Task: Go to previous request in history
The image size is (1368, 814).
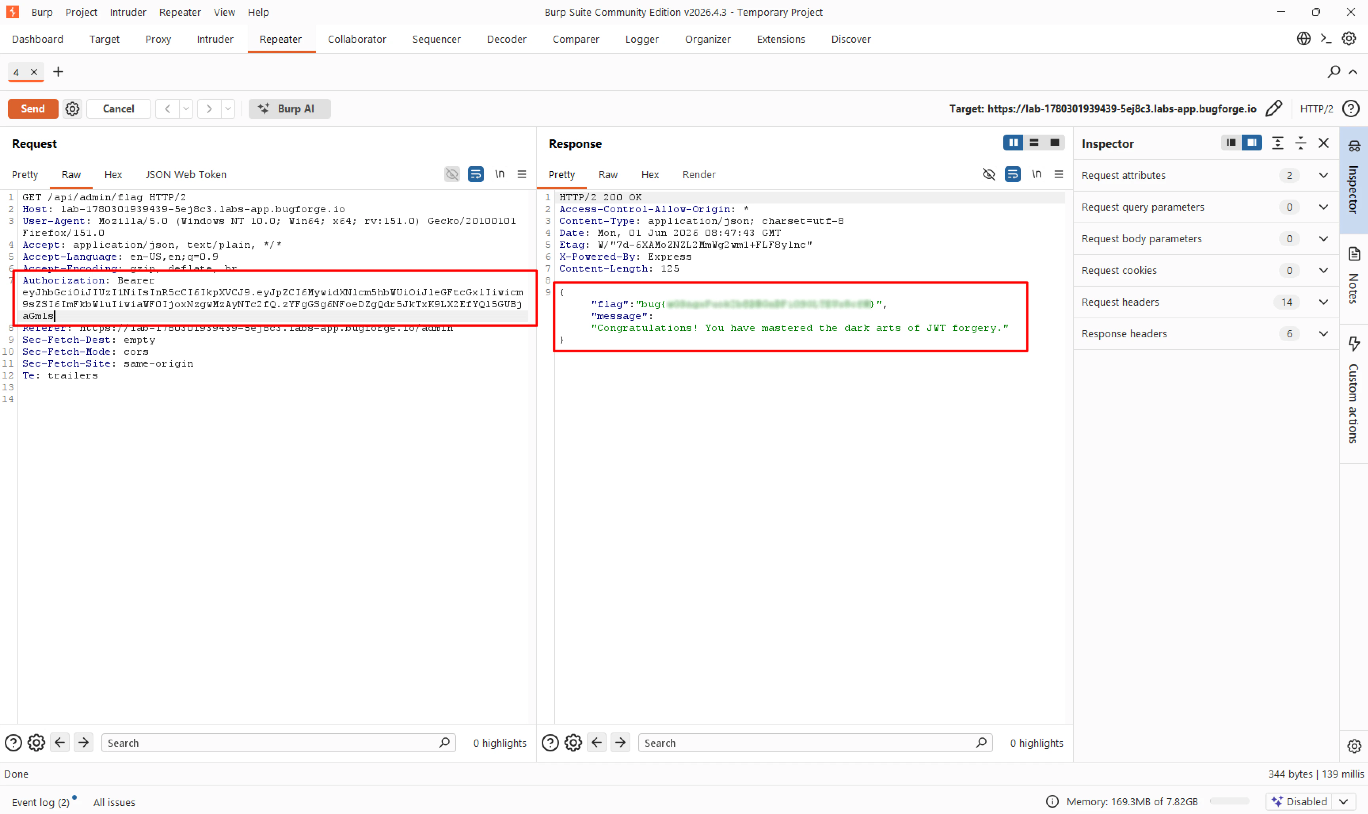Action: pos(168,108)
